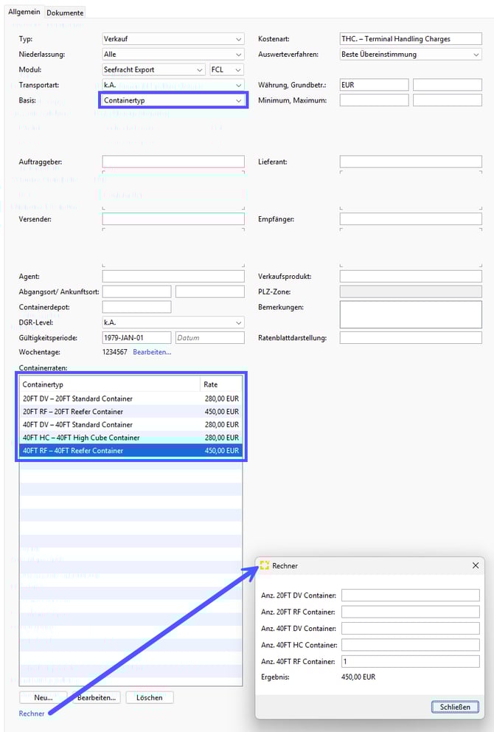
Task: Click the Neu... button
Action: (x=44, y=697)
